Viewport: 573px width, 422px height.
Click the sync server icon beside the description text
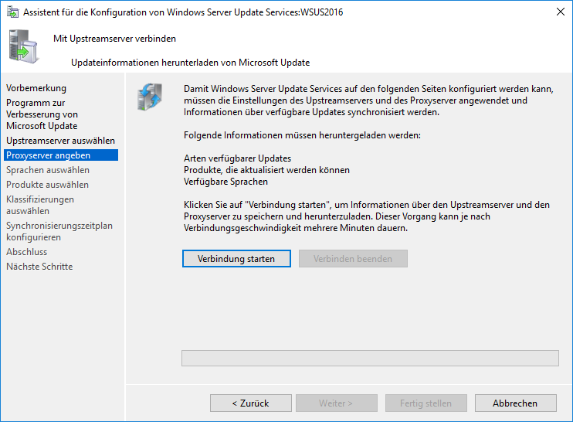coord(150,97)
